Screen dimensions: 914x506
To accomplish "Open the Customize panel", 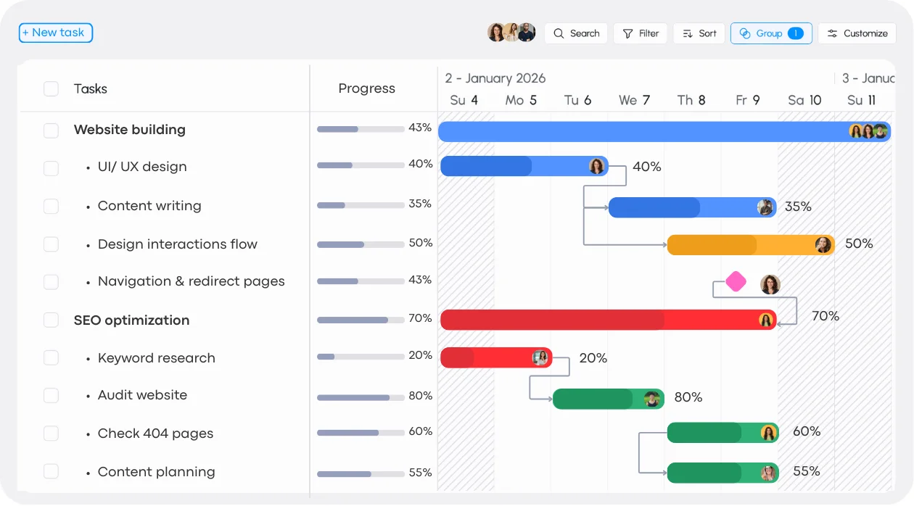I will [857, 33].
